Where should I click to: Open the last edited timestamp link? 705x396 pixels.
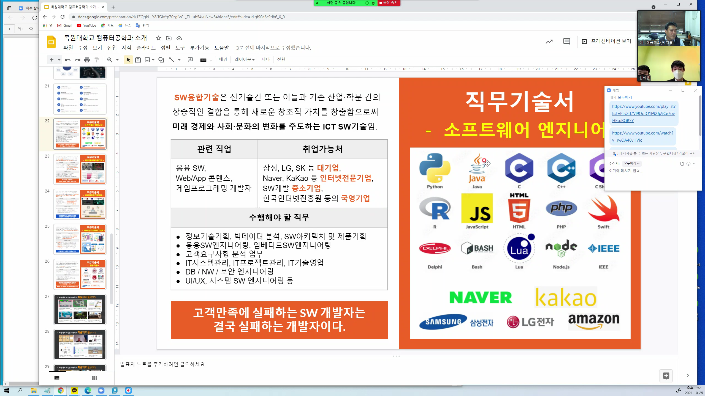pos(273,48)
